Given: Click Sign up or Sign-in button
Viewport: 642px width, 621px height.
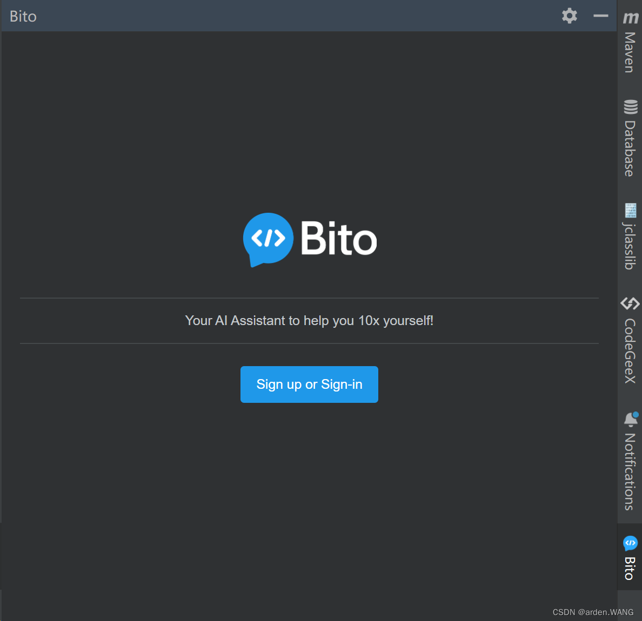Looking at the screenshot, I should [x=309, y=384].
